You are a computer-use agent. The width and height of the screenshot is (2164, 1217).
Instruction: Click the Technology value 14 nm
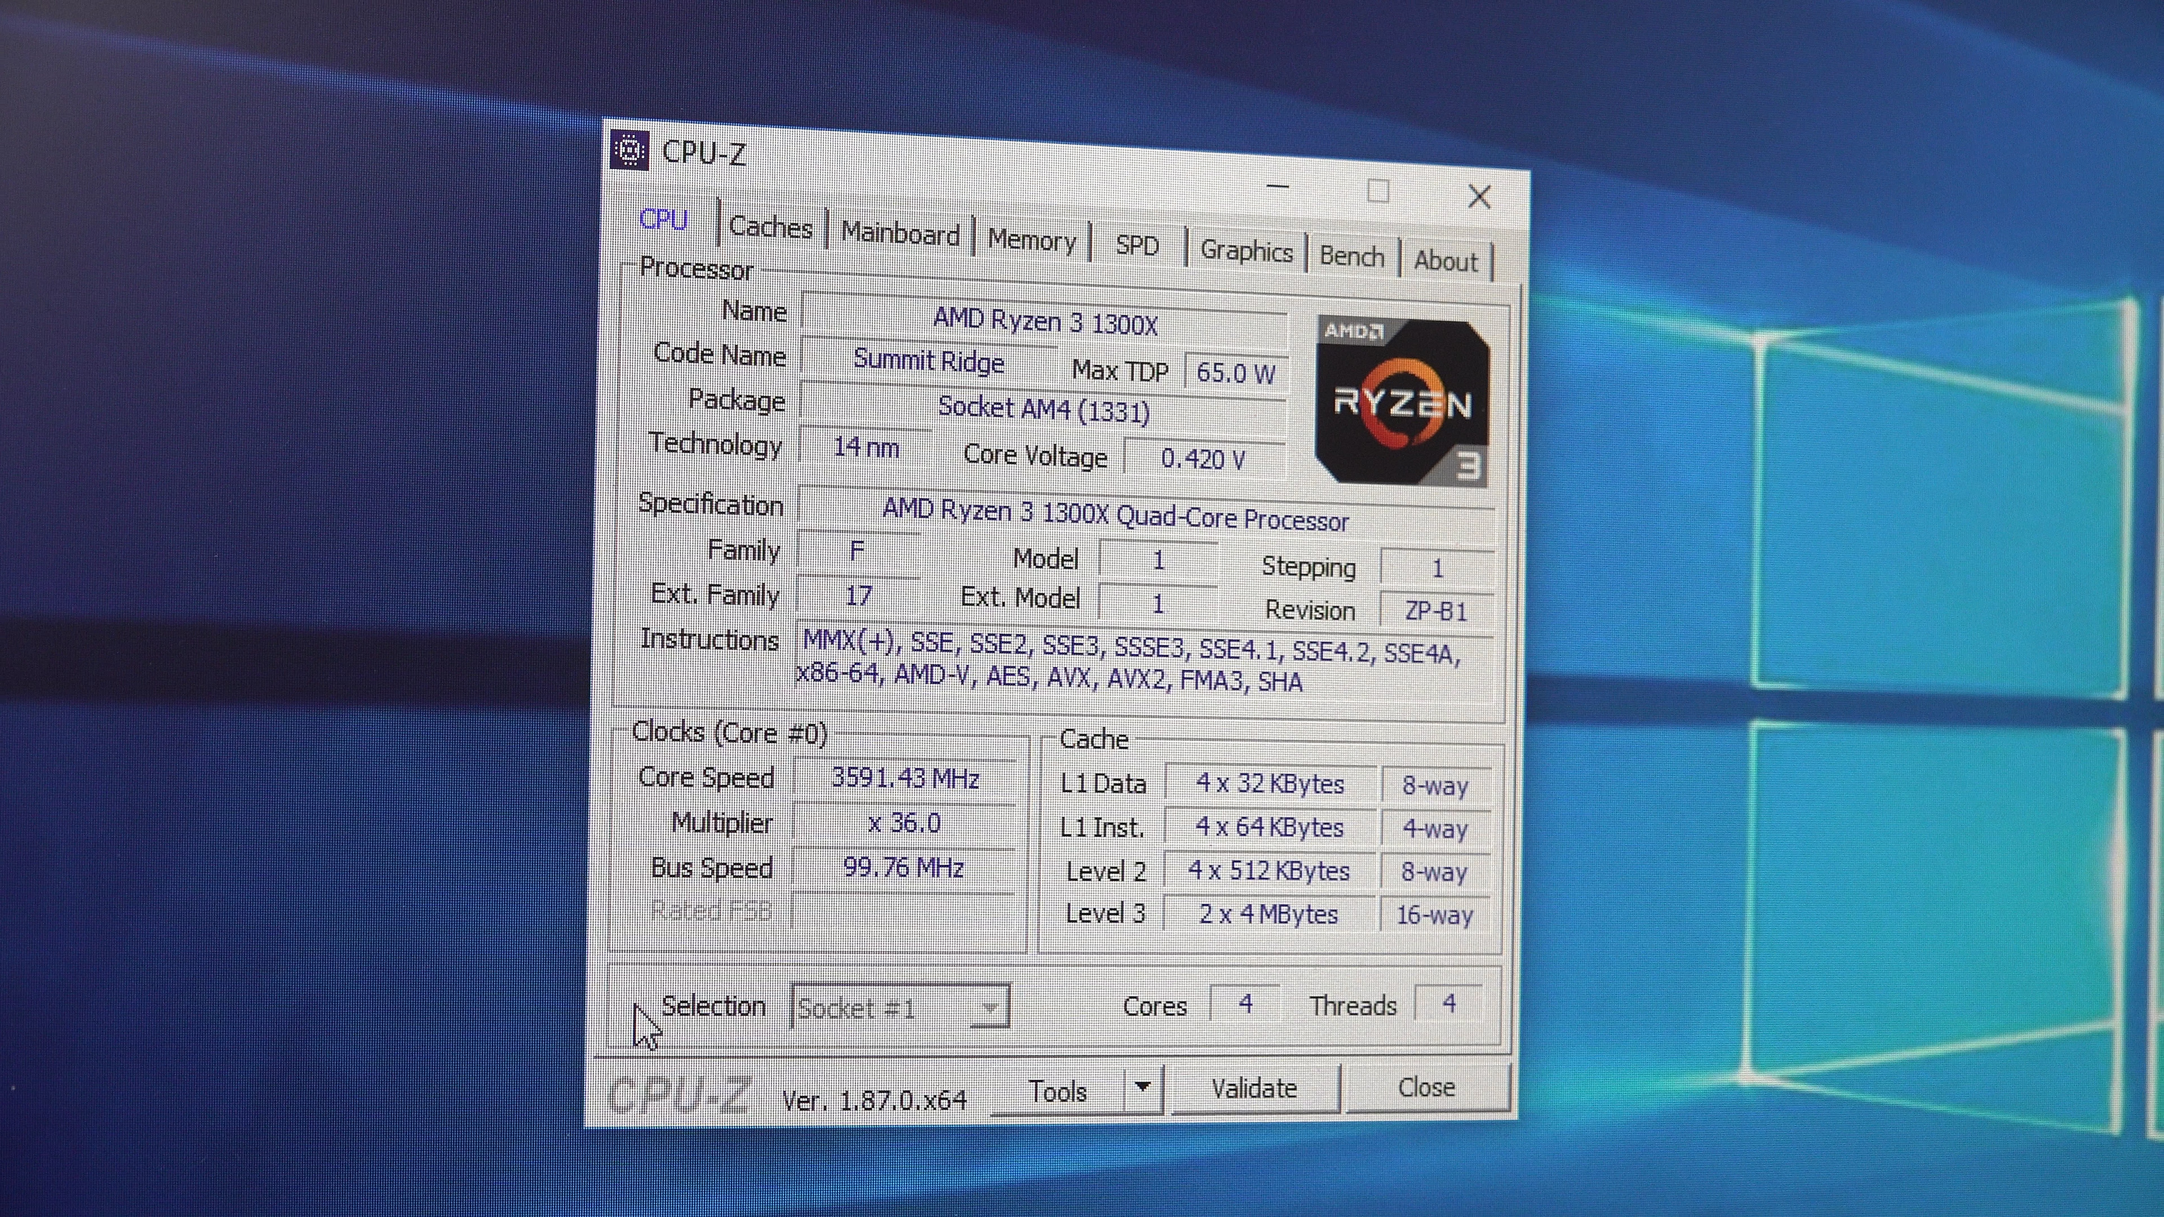coord(865,447)
